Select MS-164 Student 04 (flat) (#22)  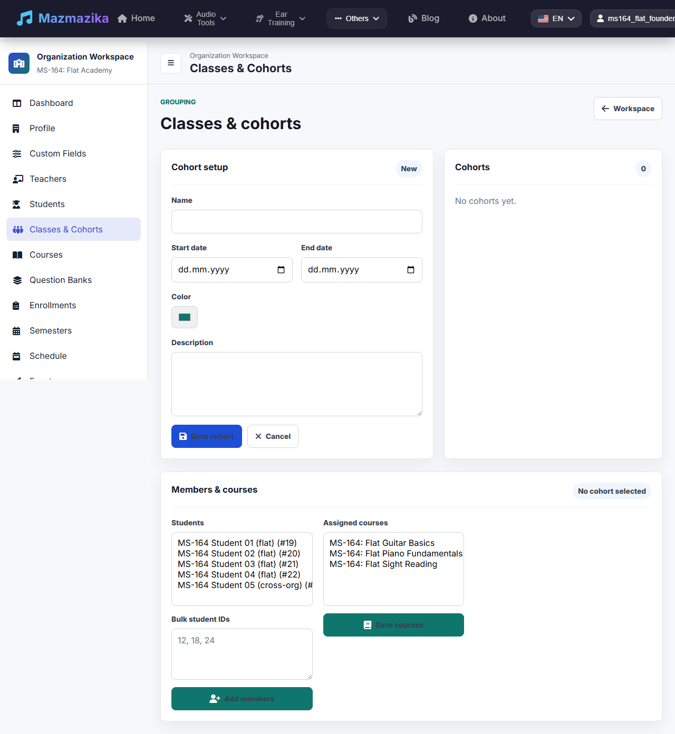tap(242, 575)
